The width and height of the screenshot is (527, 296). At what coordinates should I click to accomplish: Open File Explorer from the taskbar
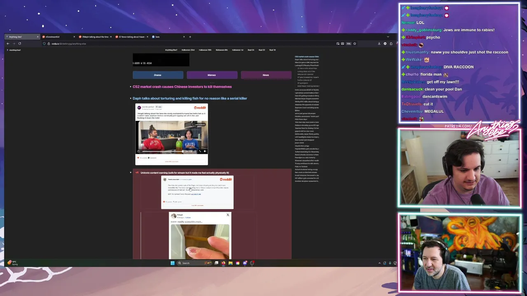231,263
